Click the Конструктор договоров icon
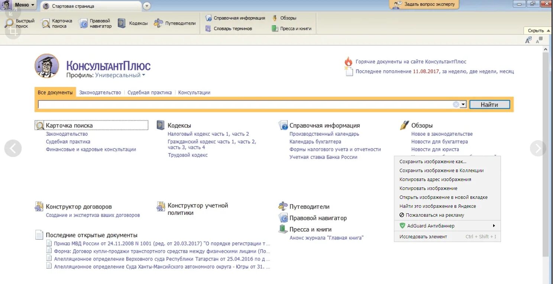This screenshot has width=553, height=284. [x=39, y=206]
